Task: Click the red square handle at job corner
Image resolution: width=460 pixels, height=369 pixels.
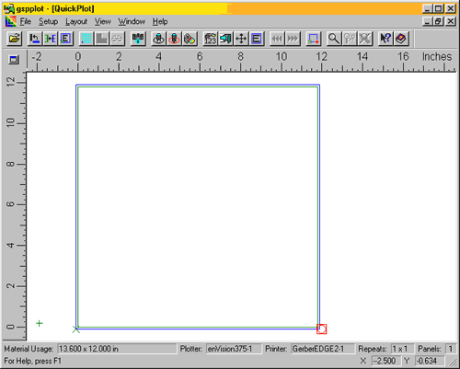Action: (321, 329)
